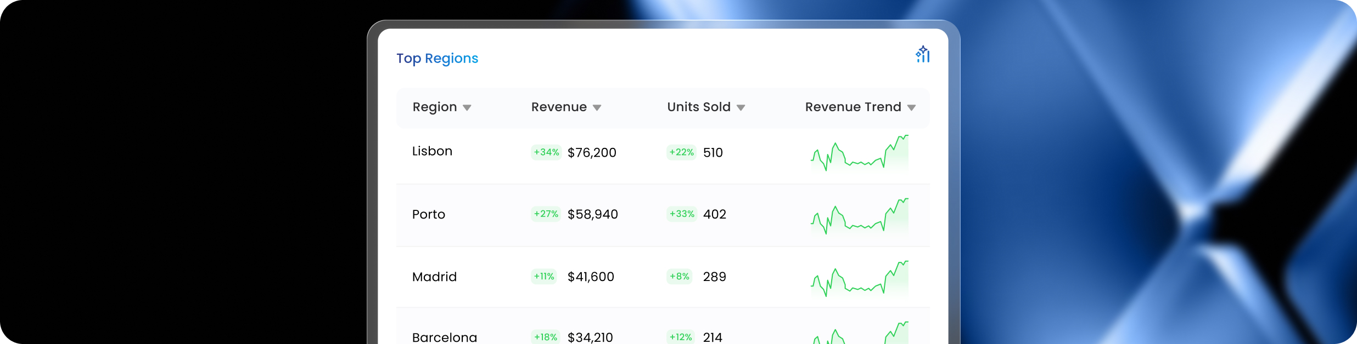Open the Revenue column sort arrow
The width and height of the screenshot is (1357, 344).
click(x=597, y=108)
